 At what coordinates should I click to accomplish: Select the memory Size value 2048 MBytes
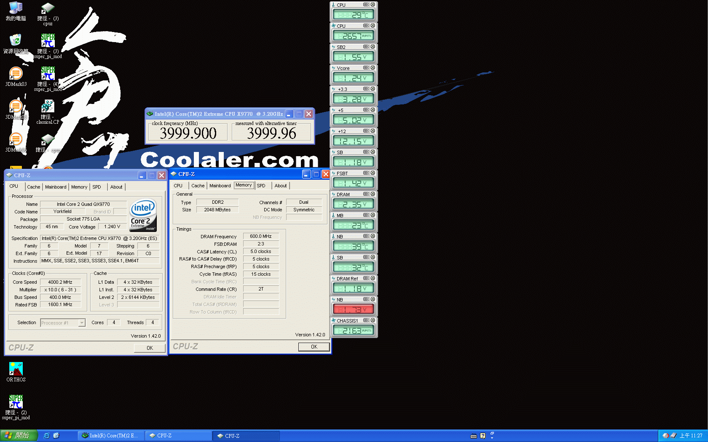point(217,210)
